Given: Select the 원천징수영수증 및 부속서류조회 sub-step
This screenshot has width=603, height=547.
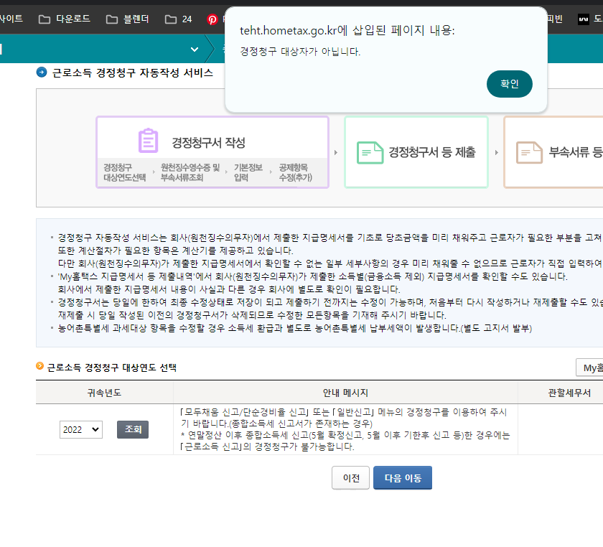Looking at the screenshot, I should (190, 172).
